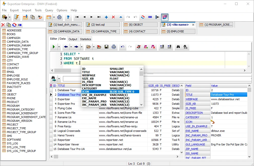This screenshot has height=166, width=254.
Task: Click the refresh icon above table list
Action: tap(14, 25)
